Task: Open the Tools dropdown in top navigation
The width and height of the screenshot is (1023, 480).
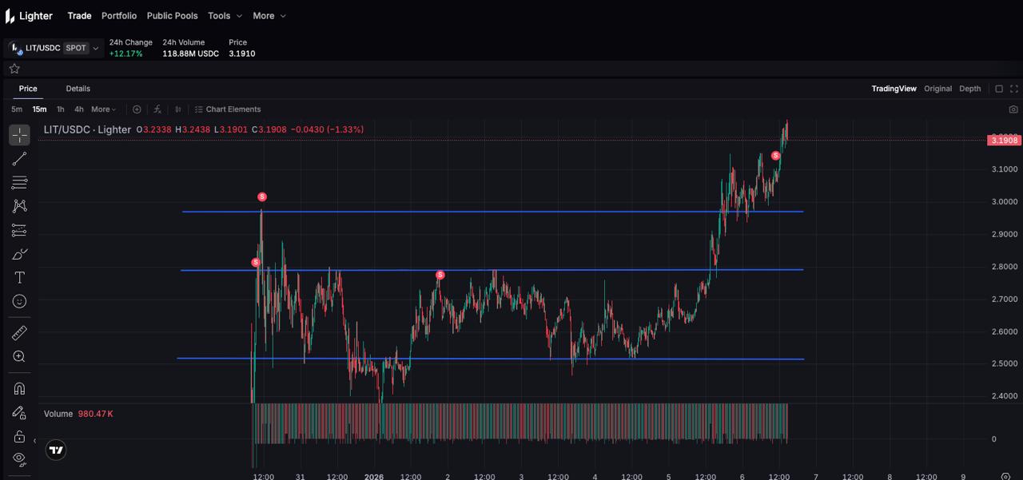Action: tap(225, 16)
